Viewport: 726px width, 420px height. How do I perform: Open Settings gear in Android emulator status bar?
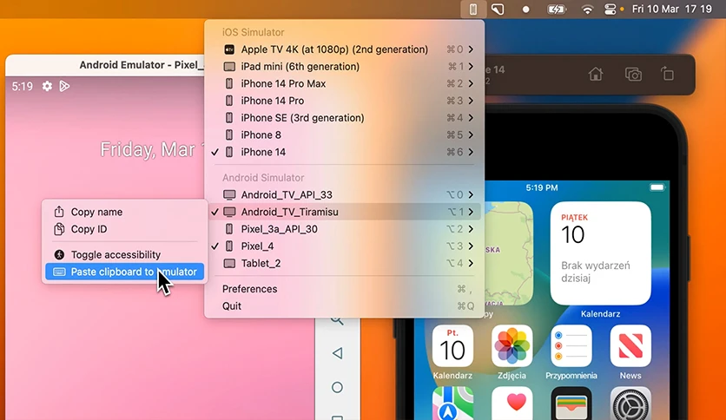coord(47,86)
